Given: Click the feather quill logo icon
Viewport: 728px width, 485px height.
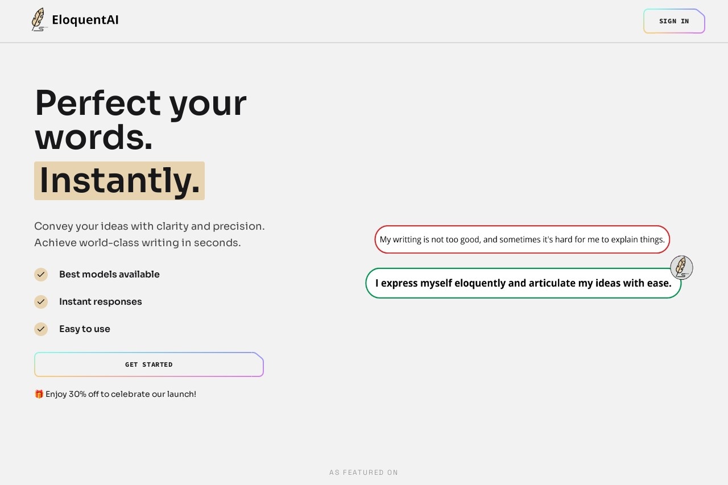Looking at the screenshot, I should tap(39, 19).
